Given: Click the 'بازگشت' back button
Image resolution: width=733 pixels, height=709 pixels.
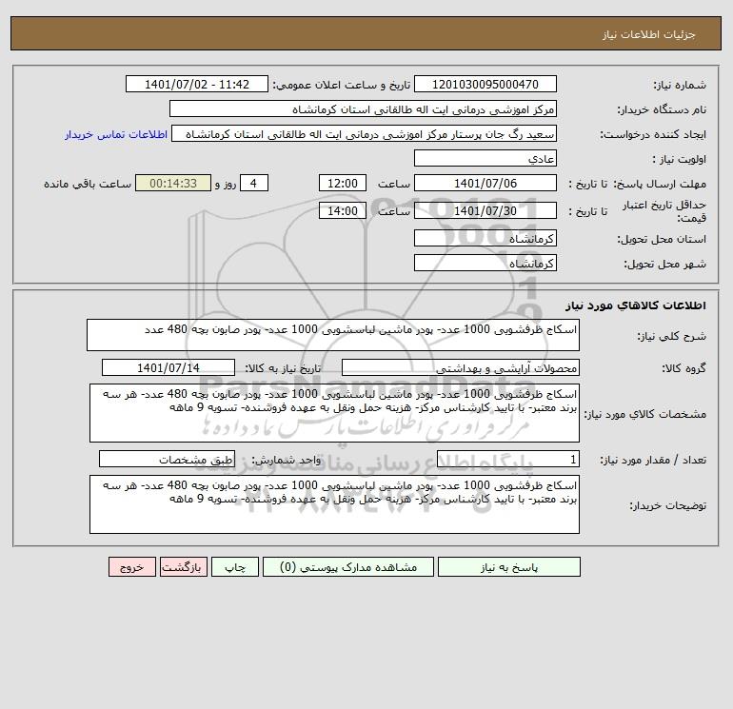Looking at the screenshot, I should tap(183, 567).
